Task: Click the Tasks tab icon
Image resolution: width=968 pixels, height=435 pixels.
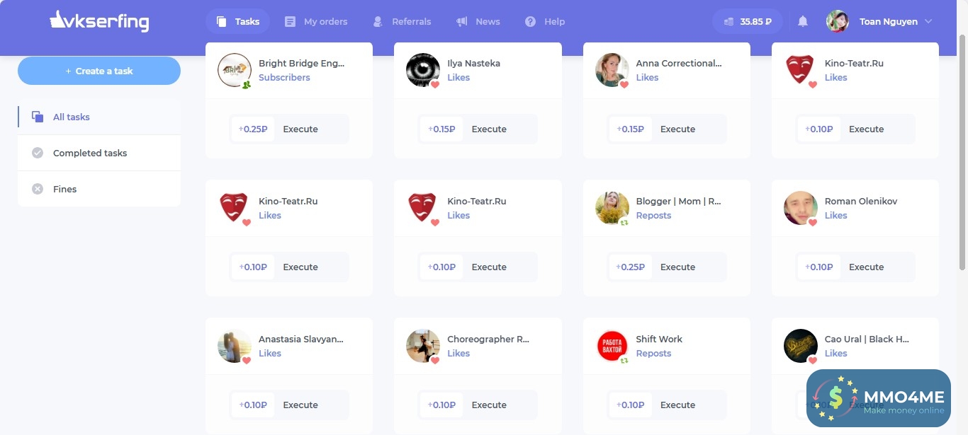Action: 222,21
